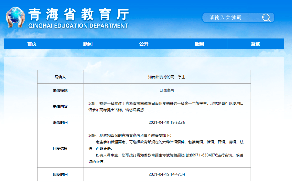The height and width of the screenshot is (182, 292).
Task: Select the 公开 navigation item
Action: pyautogui.click(x=144, y=44)
